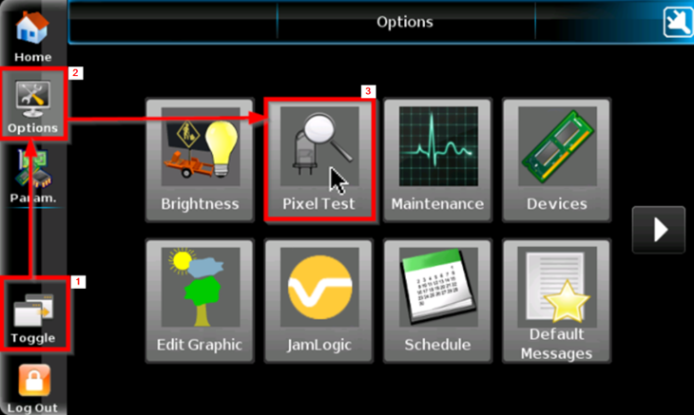Image resolution: width=694 pixels, height=415 pixels.
Task: Click the Pixel Test label text
Action: (x=318, y=204)
